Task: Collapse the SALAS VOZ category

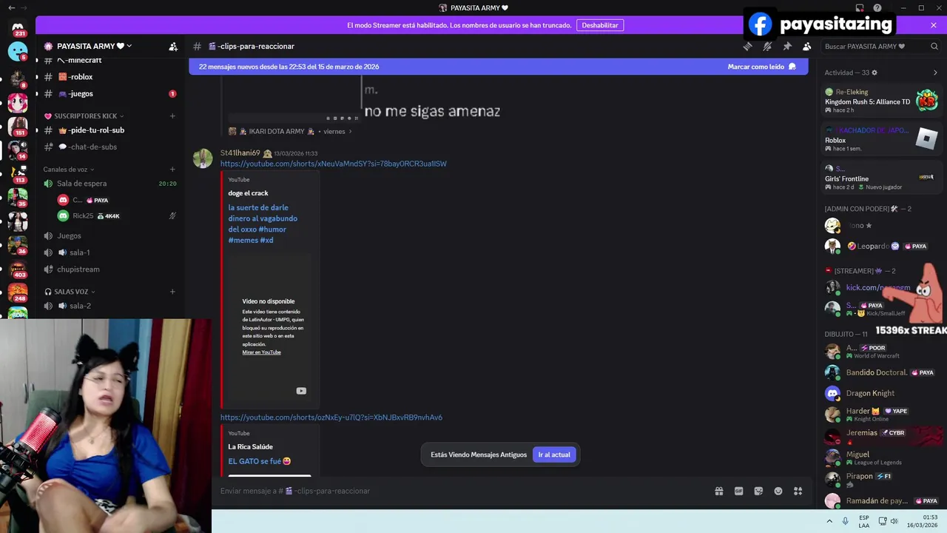Action: (70, 292)
